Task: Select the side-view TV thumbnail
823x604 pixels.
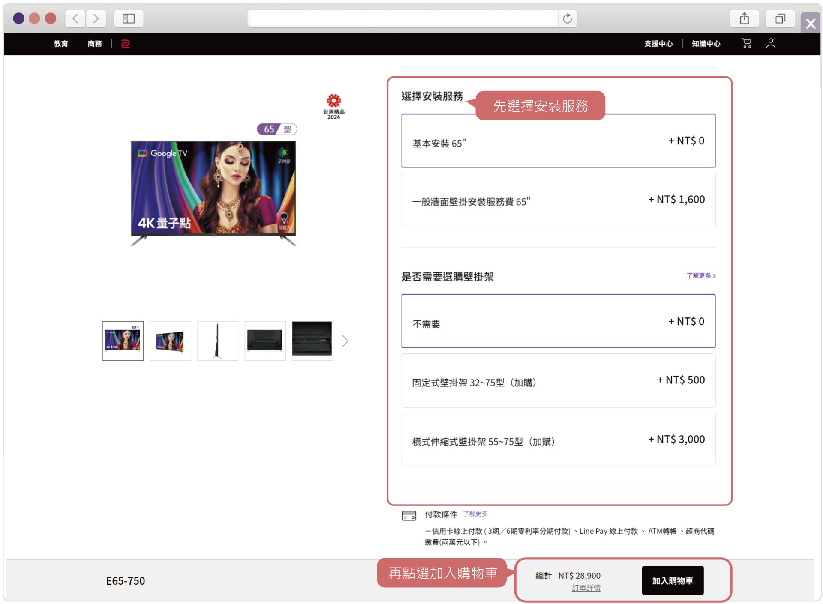Action: click(x=217, y=341)
